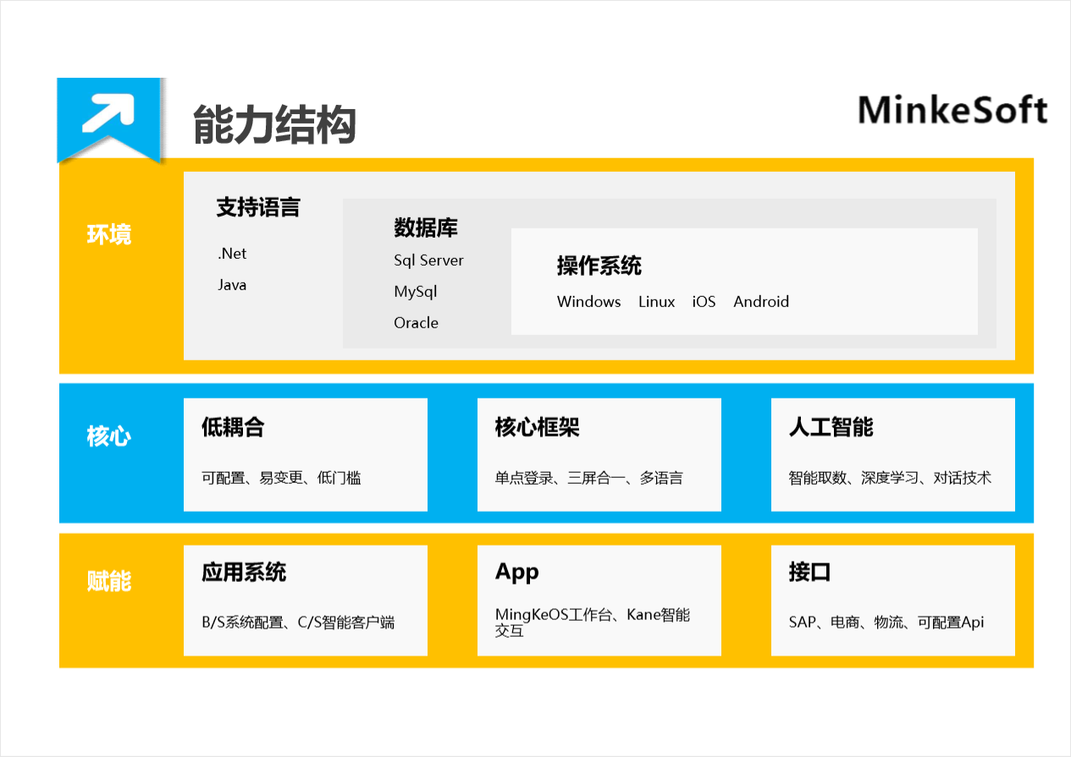Click Windows in the operating systems list
This screenshot has height=757, width=1071.
tap(589, 302)
